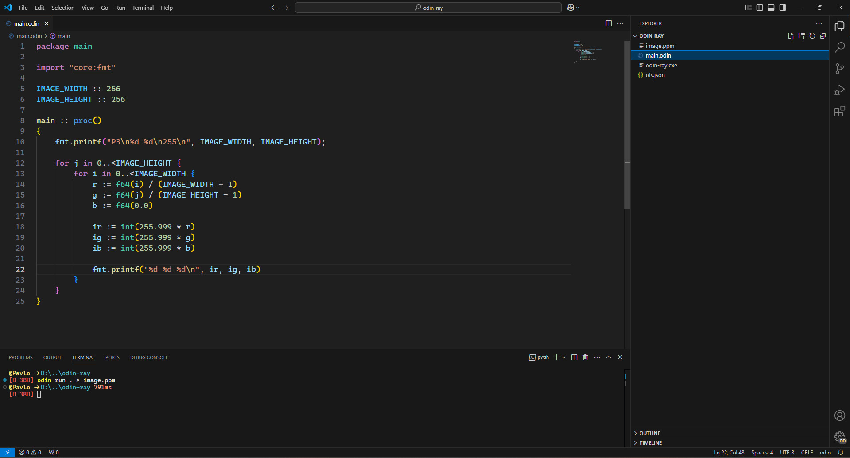
Task: Click main.odin in the breadcrumb
Action: [x=29, y=36]
